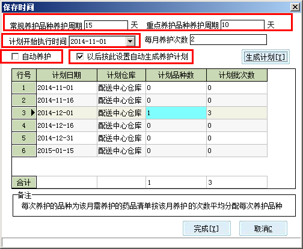Click the 完成[Y] button
This screenshot has width=303, height=249.
207,229
